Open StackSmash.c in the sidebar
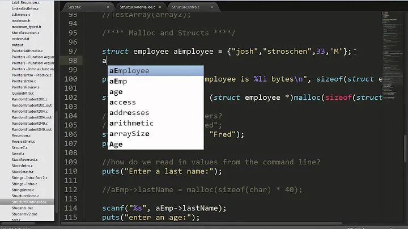Screen dimensions: 408x229 pos(24,170)
